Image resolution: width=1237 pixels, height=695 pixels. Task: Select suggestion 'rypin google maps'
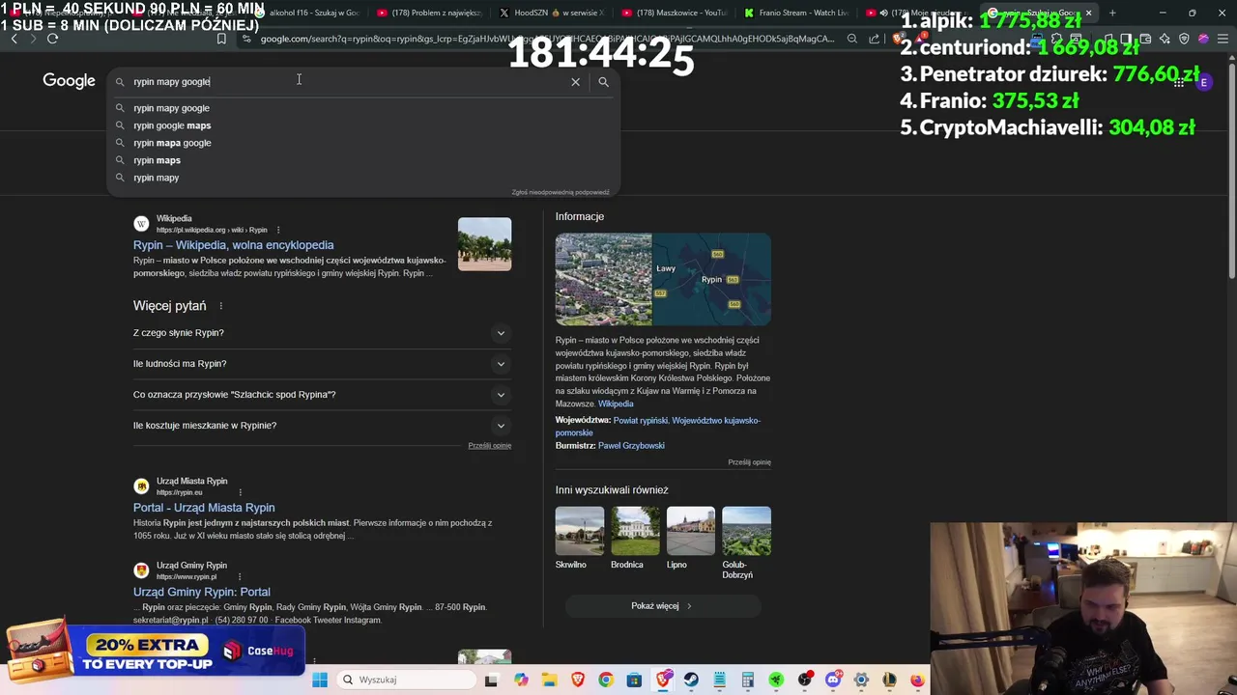pyautogui.click(x=363, y=125)
